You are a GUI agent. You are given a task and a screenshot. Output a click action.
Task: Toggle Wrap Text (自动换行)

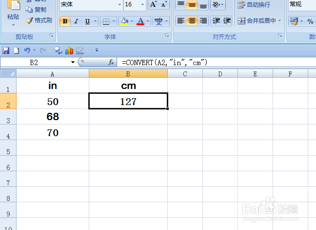click(254, 4)
